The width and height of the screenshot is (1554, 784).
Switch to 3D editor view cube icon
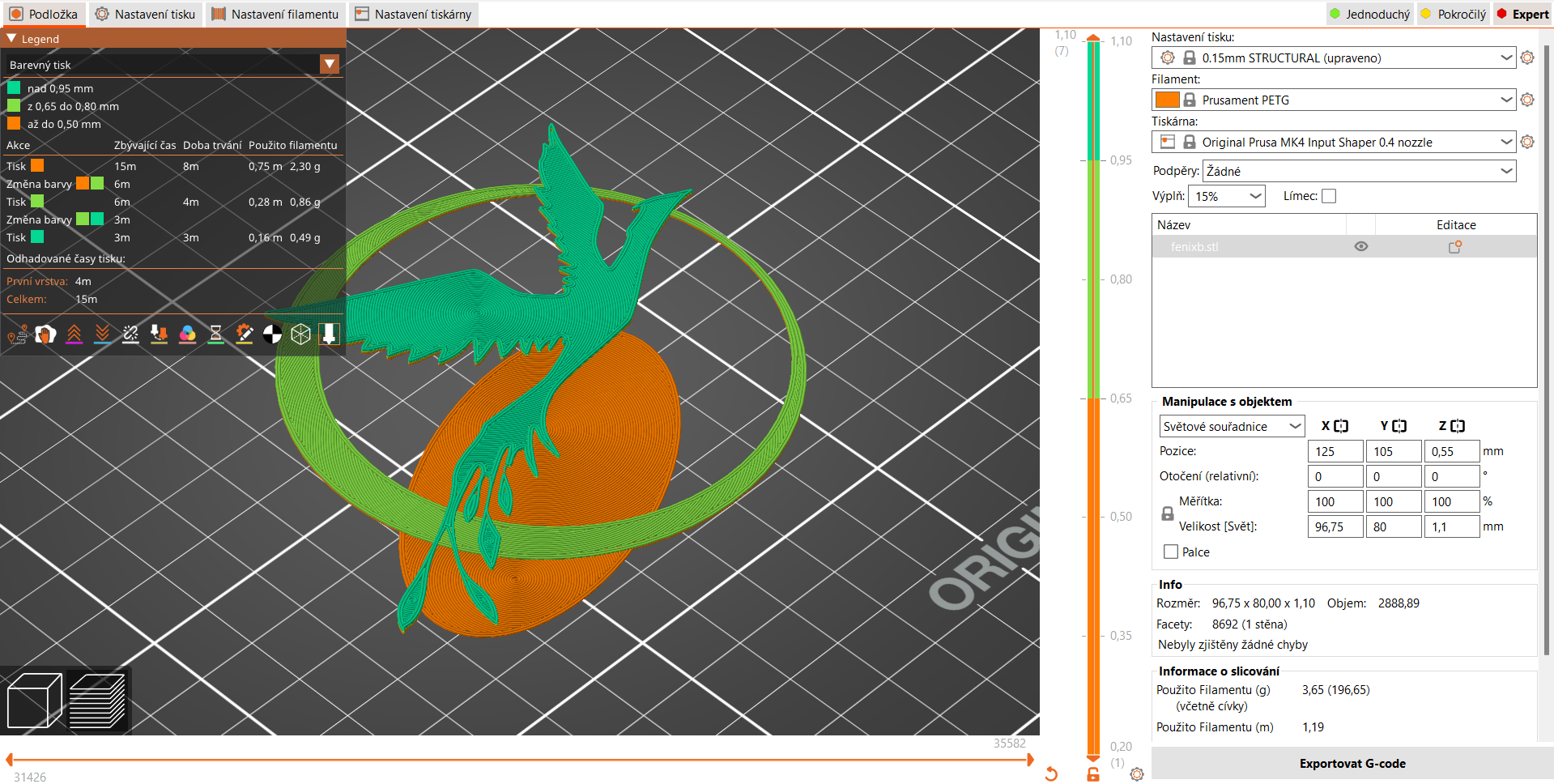point(34,701)
